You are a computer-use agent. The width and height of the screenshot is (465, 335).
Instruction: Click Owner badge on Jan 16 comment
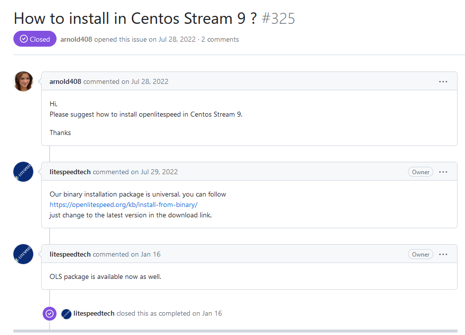coord(420,255)
